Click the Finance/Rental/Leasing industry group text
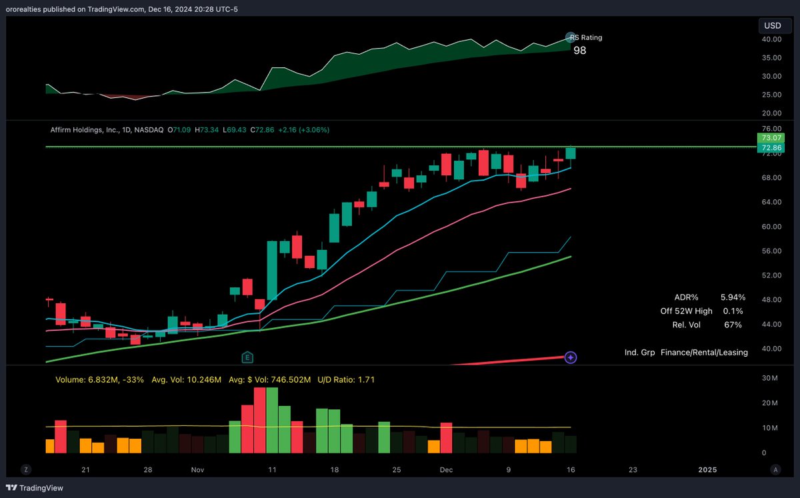 point(704,352)
